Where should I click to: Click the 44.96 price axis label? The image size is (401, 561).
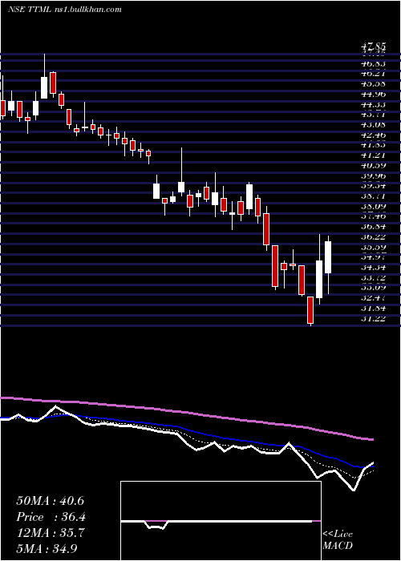(373, 95)
